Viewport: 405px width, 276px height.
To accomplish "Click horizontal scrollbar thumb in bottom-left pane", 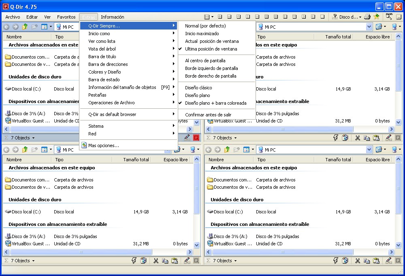I will tap(81, 252).
